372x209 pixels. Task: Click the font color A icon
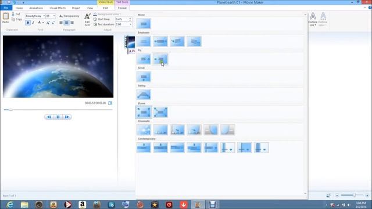(40, 23)
